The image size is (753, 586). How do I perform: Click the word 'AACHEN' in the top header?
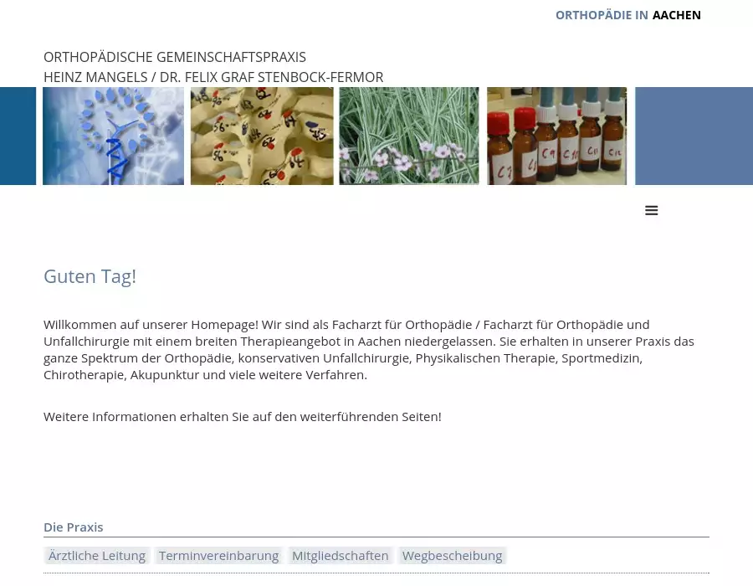[x=676, y=15]
